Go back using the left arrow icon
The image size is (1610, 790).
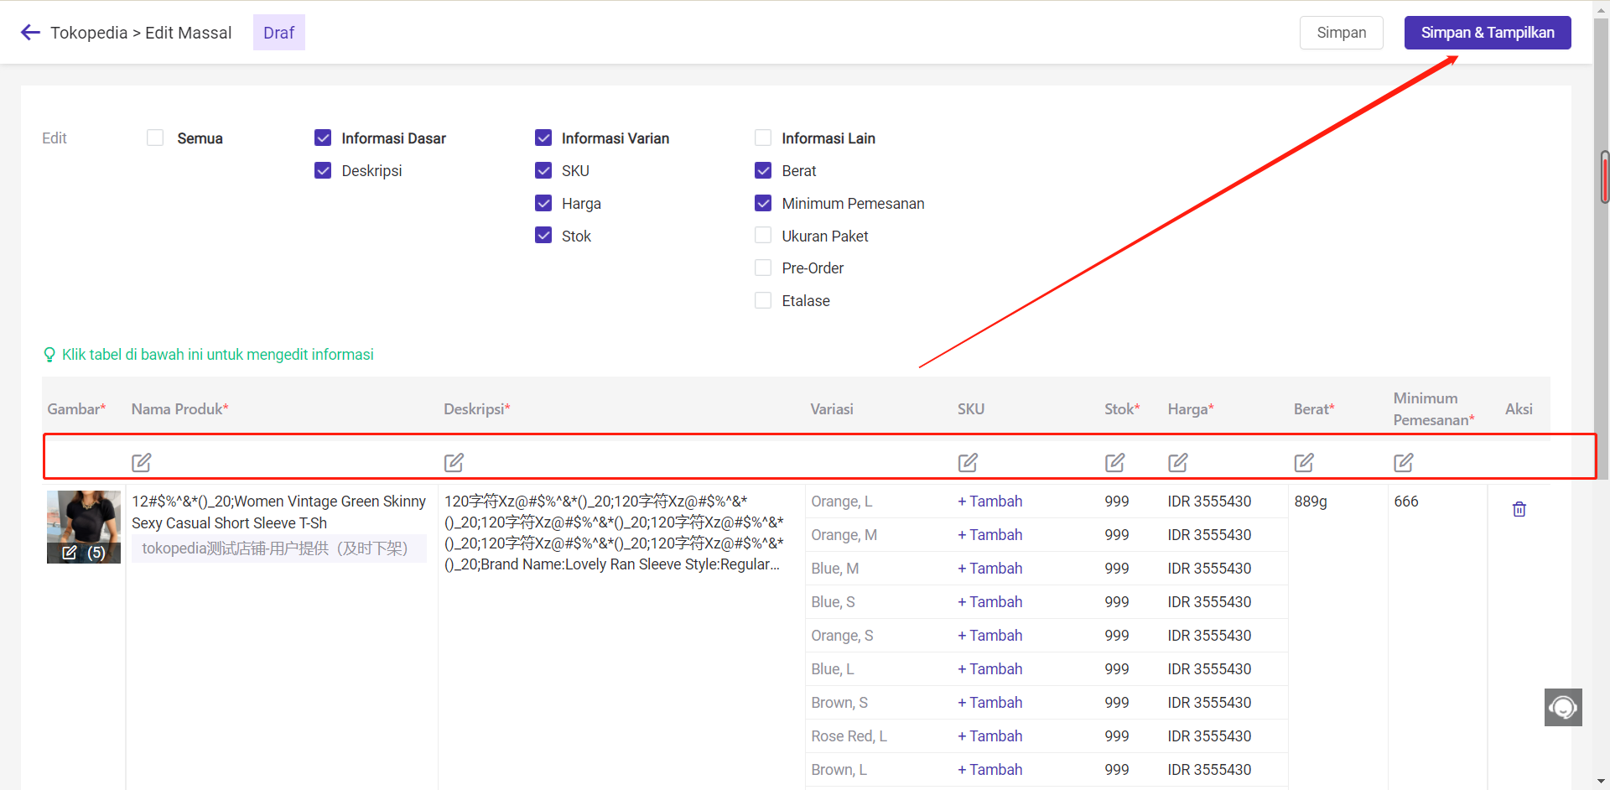click(x=30, y=33)
